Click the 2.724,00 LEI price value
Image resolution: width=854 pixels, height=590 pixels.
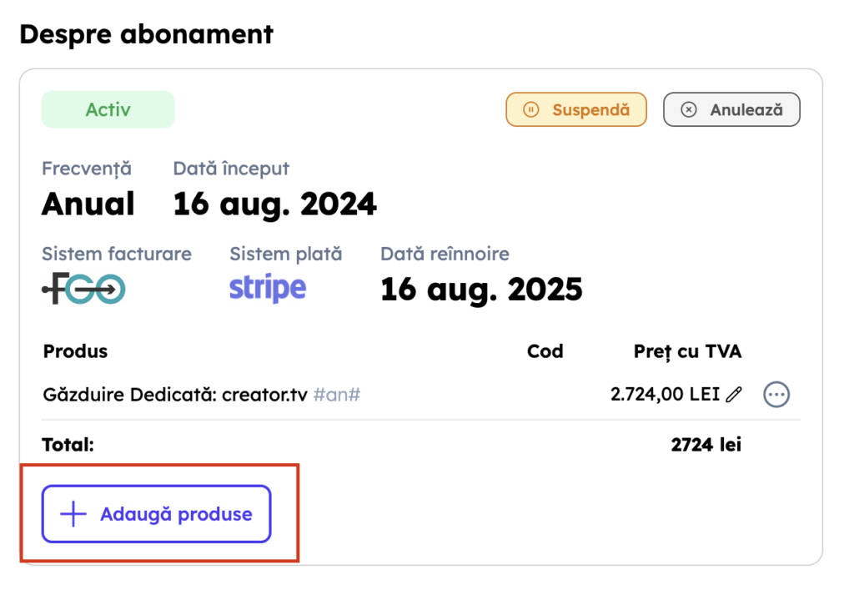tap(665, 395)
